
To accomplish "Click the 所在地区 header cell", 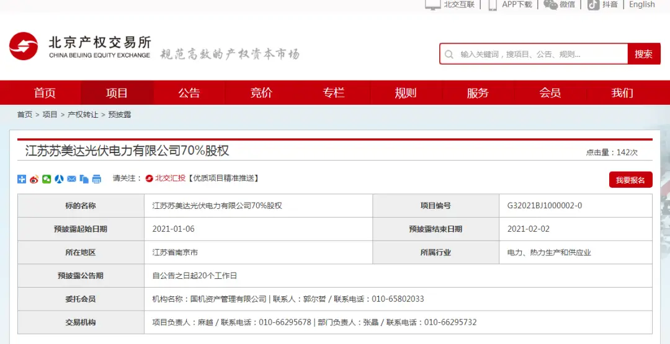I will pos(81,253).
